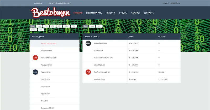Select Ripple XRP to give
Screen dimensions: 210x110
pos(55,94)
